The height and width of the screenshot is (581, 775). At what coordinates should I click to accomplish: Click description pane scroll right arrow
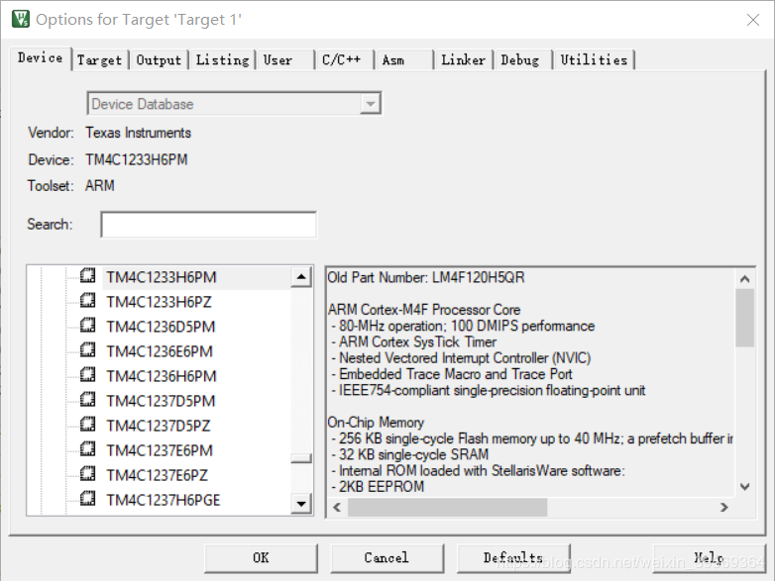pyautogui.click(x=724, y=508)
